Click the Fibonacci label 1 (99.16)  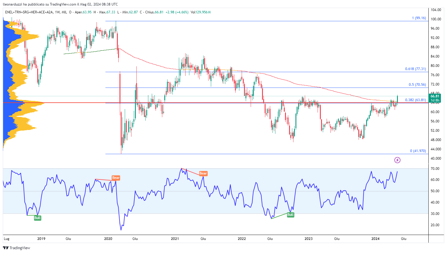419,18
